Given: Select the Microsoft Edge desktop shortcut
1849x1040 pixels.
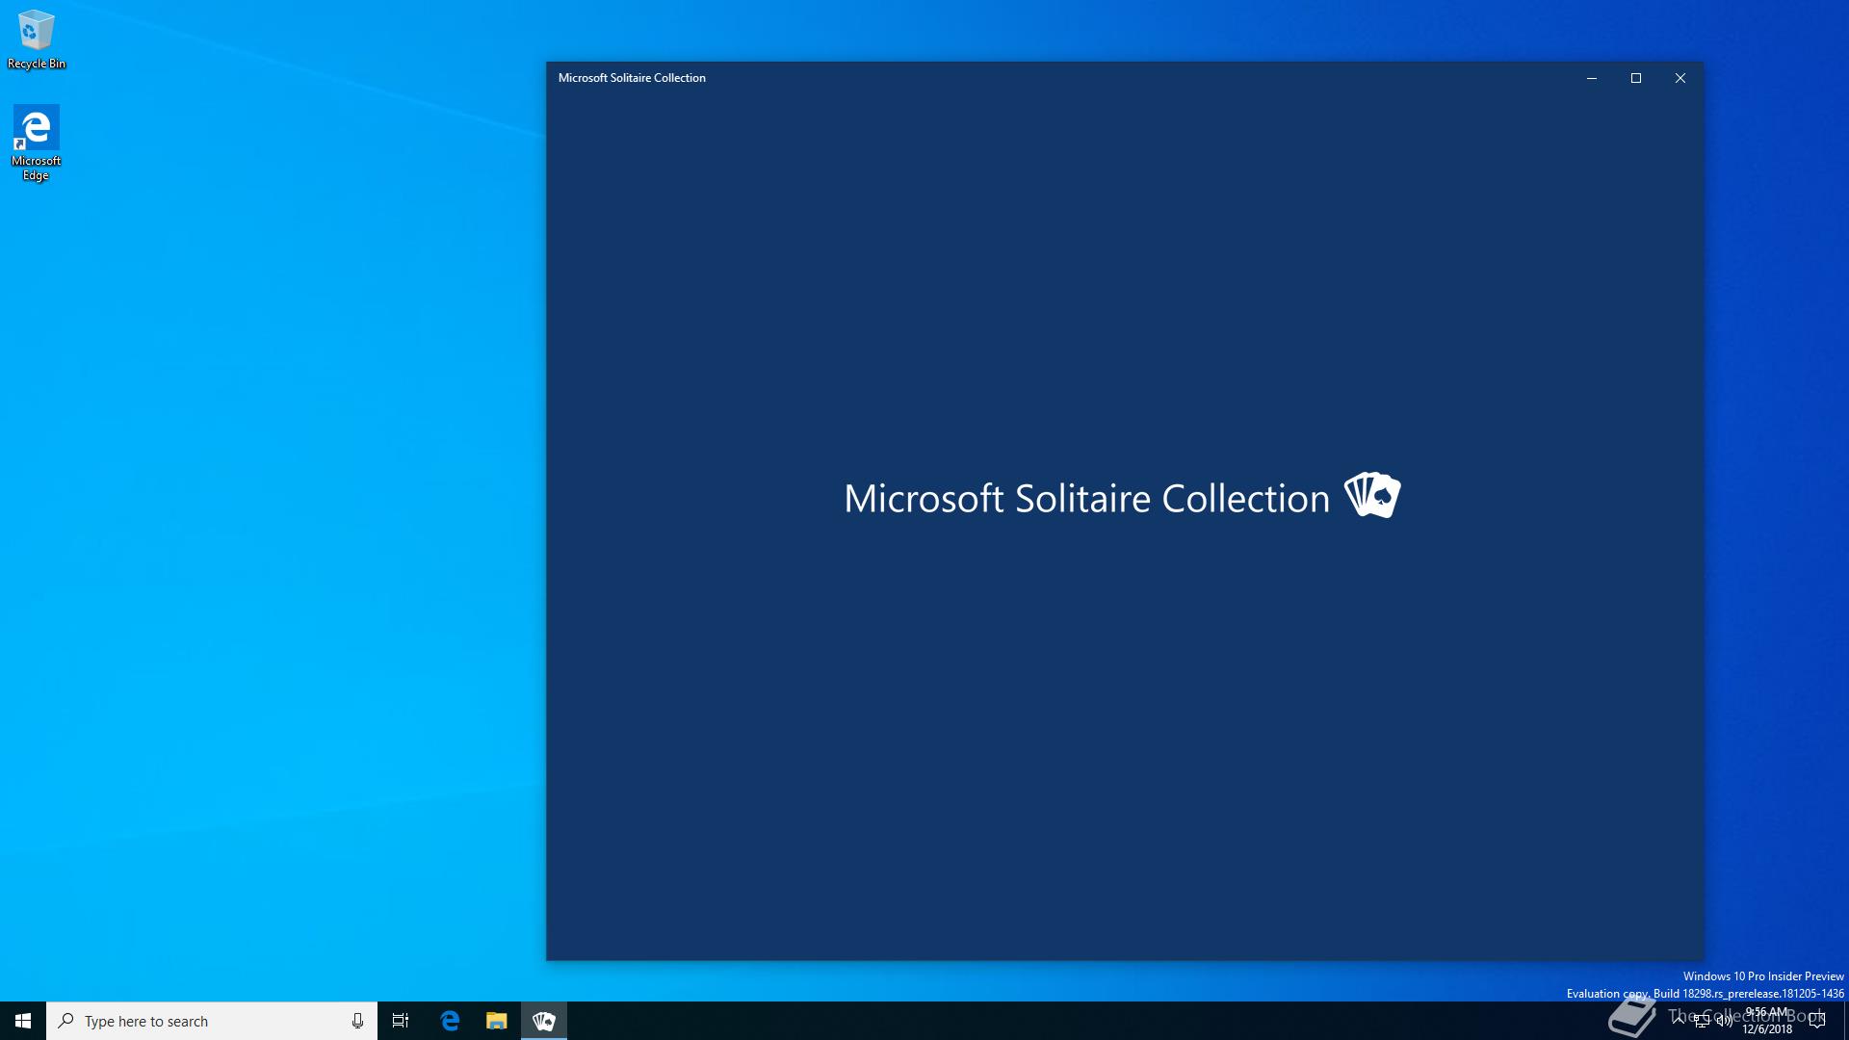Looking at the screenshot, I should tap(36, 143).
